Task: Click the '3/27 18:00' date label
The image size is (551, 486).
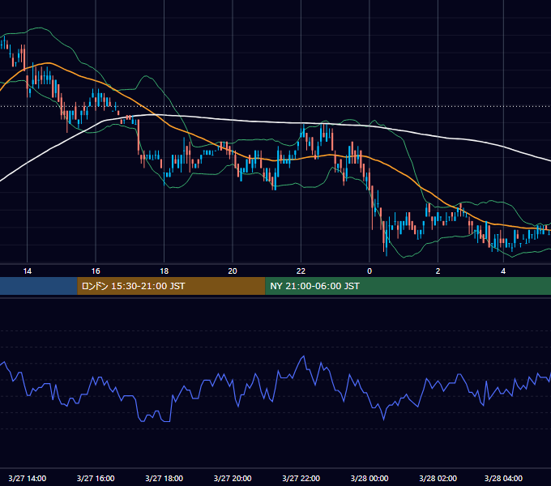Action: click(x=164, y=478)
